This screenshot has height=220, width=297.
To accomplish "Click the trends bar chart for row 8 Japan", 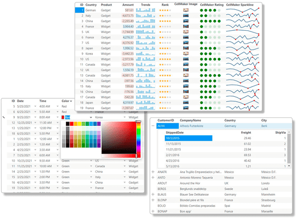I will click(145, 48).
